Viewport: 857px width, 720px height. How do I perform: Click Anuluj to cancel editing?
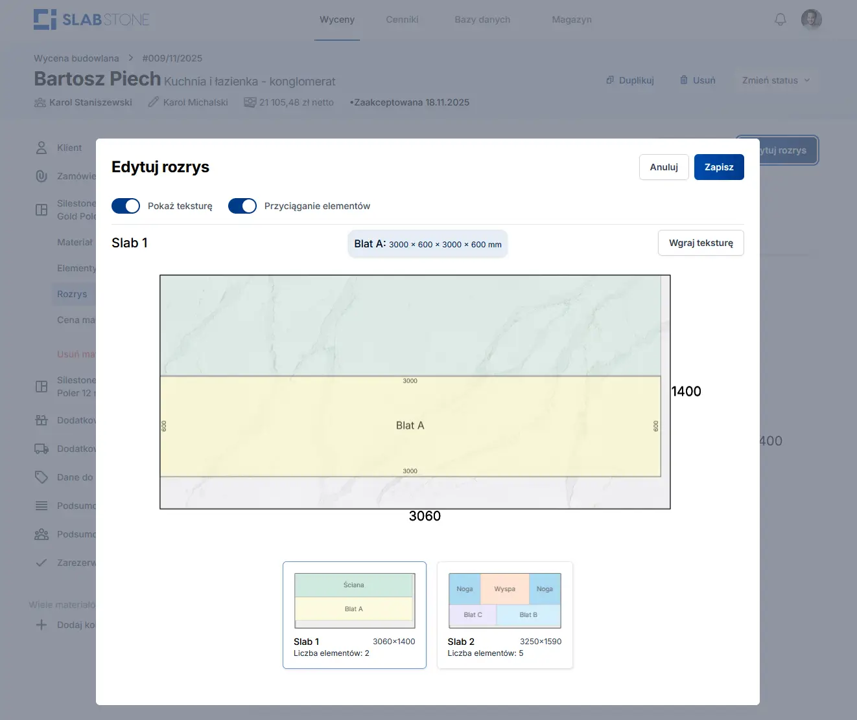pyautogui.click(x=664, y=167)
